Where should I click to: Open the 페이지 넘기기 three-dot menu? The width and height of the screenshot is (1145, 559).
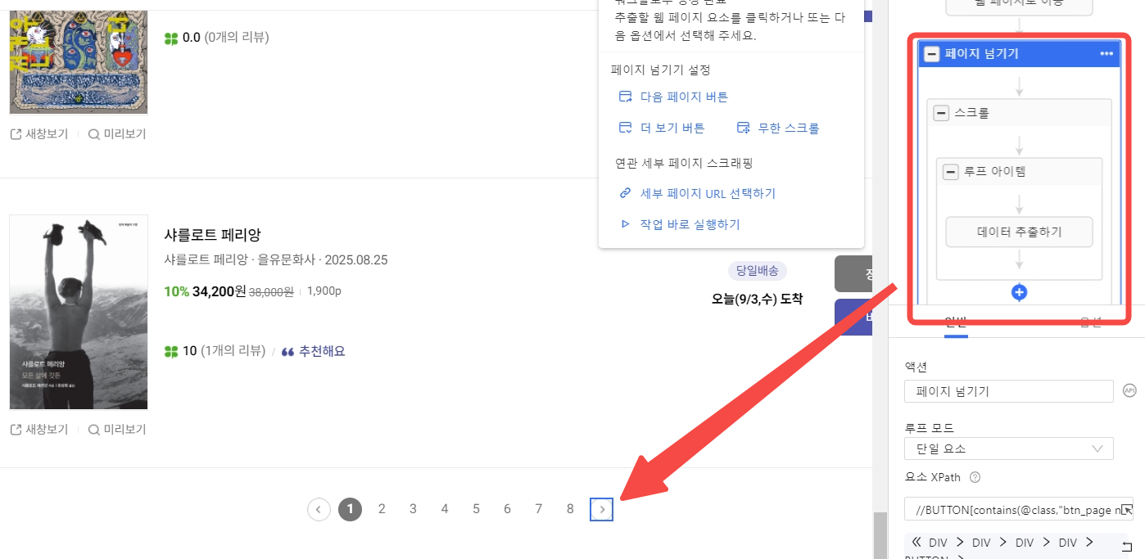(1107, 54)
